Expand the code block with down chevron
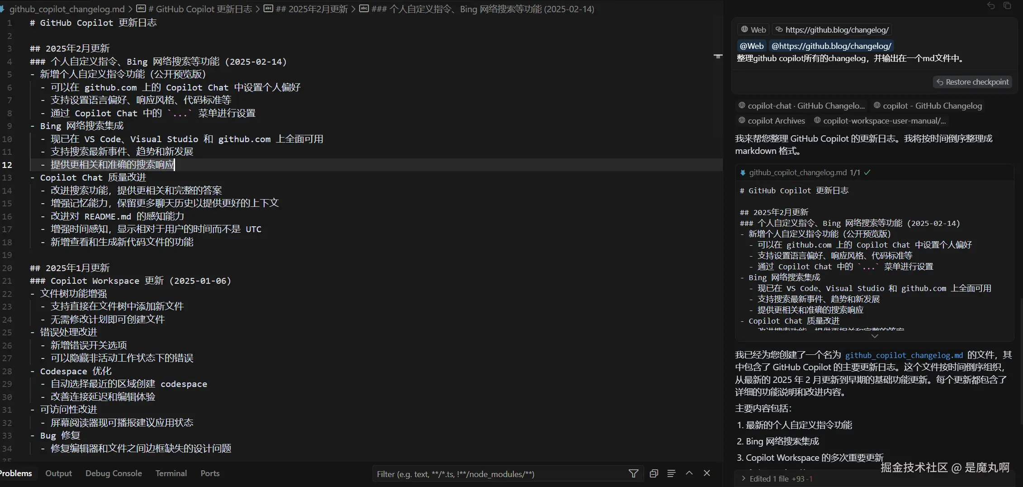1023x487 pixels. tap(874, 336)
